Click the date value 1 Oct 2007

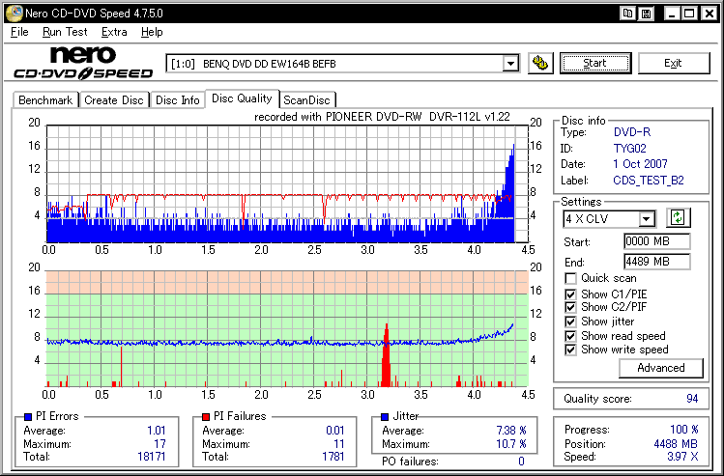click(641, 164)
